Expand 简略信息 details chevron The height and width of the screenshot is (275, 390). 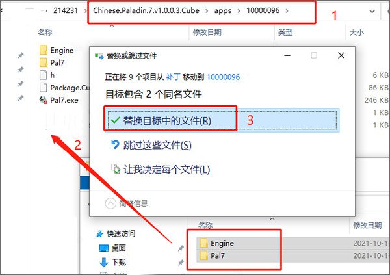click(x=110, y=203)
